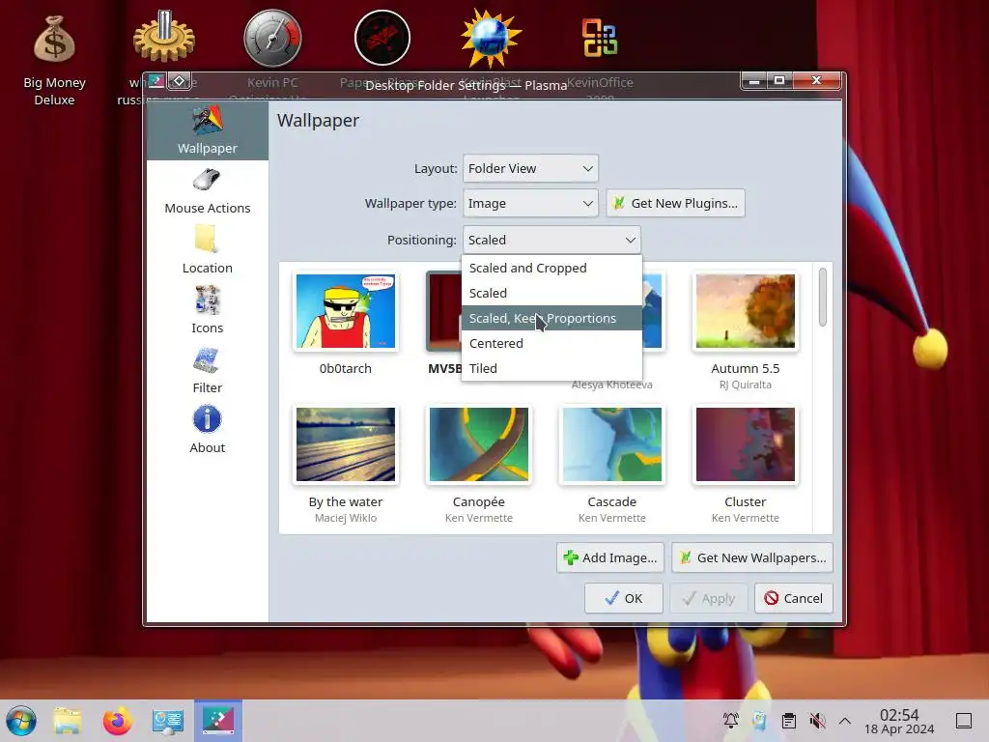Open the gear desktop shortcut icon
The width and height of the screenshot is (989, 742).
[x=163, y=39]
